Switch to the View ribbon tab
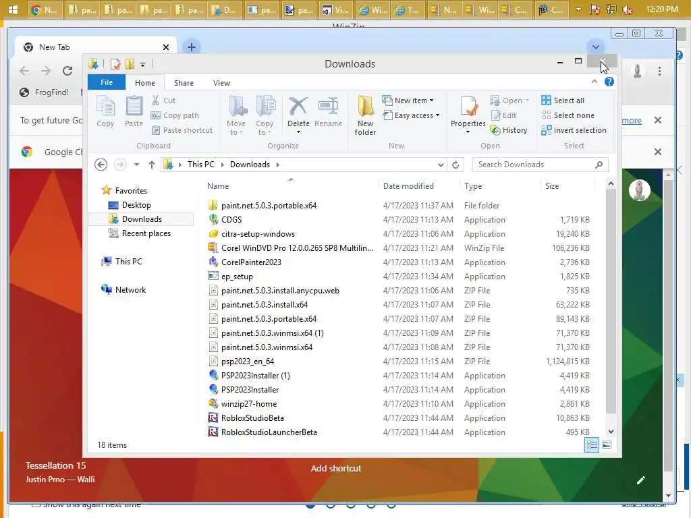The height and width of the screenshot is (518, 691). click(x=221, y=83)
